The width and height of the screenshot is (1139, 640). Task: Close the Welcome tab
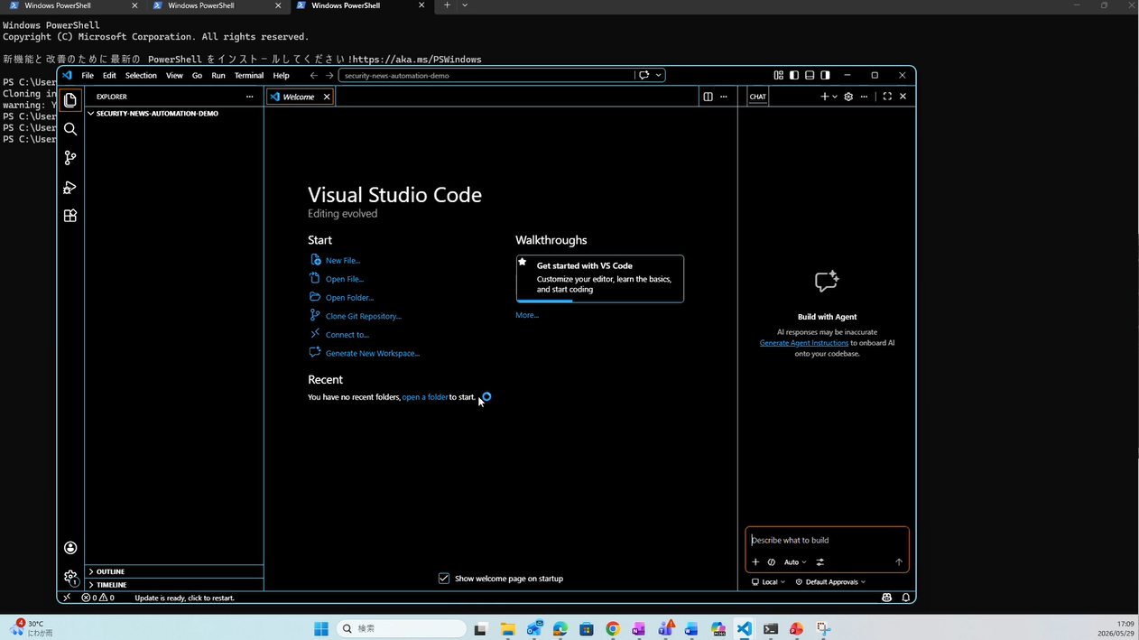(x=327, y=97)
